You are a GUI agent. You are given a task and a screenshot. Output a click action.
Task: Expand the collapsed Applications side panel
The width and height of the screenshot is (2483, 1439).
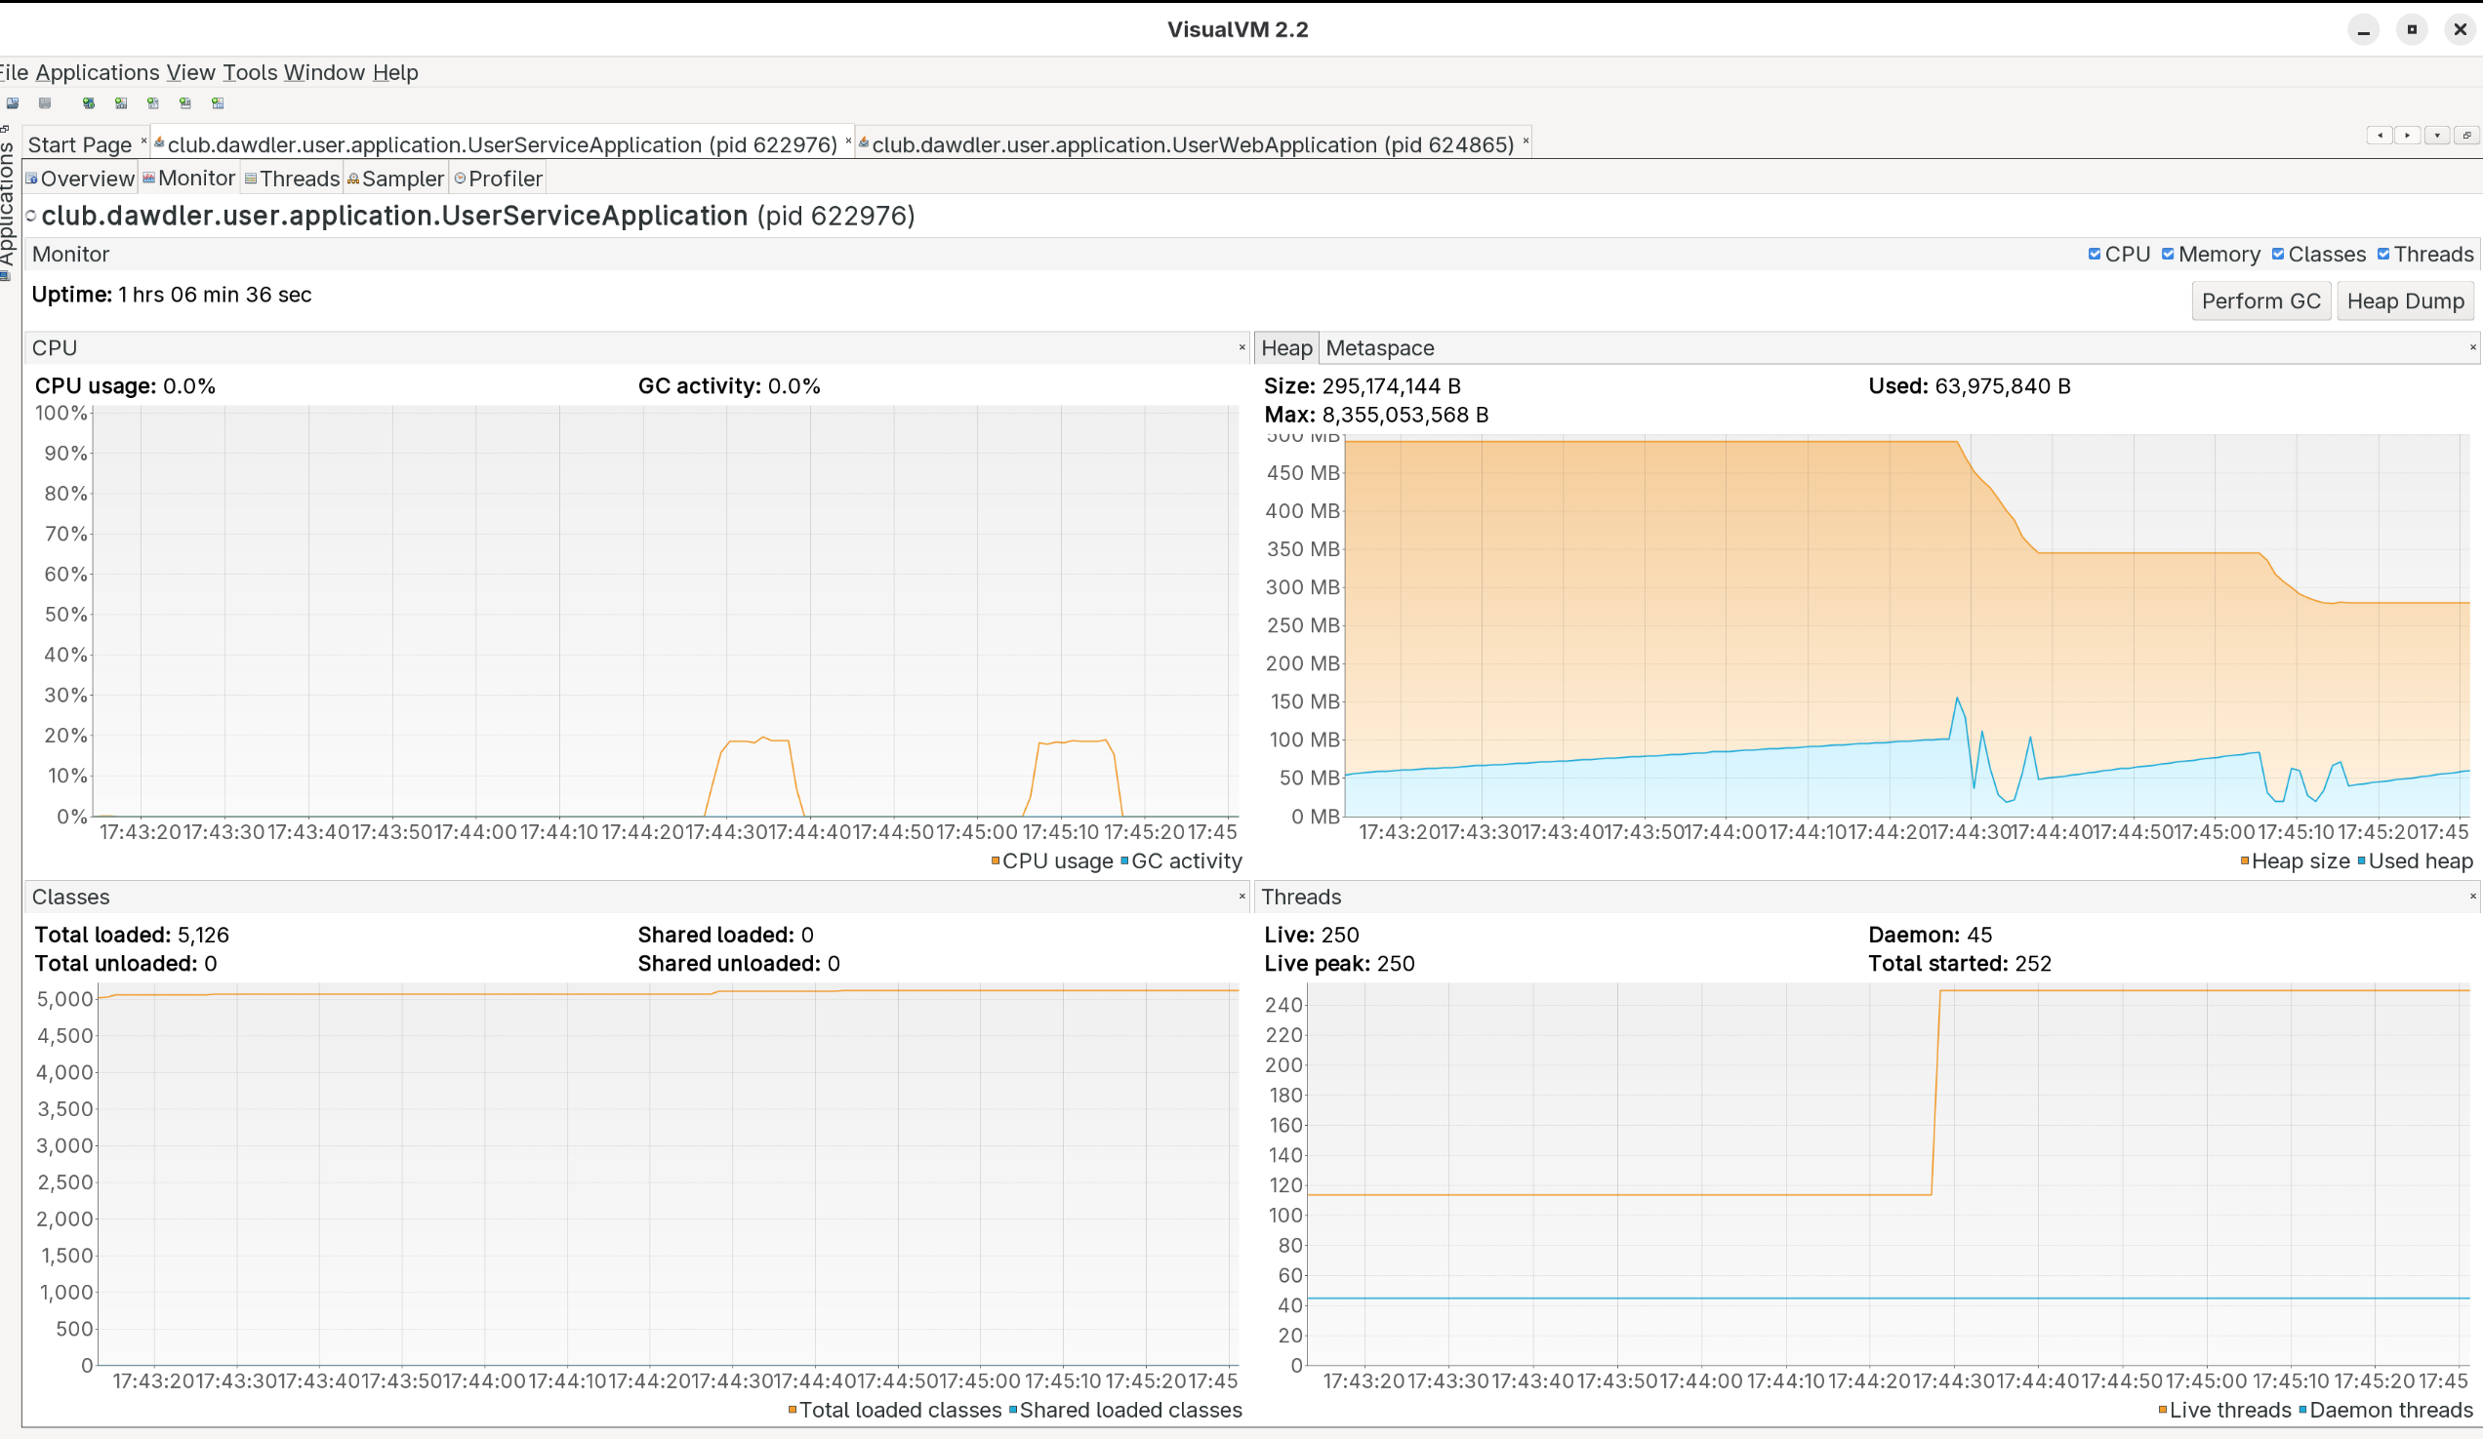[7, 202]
